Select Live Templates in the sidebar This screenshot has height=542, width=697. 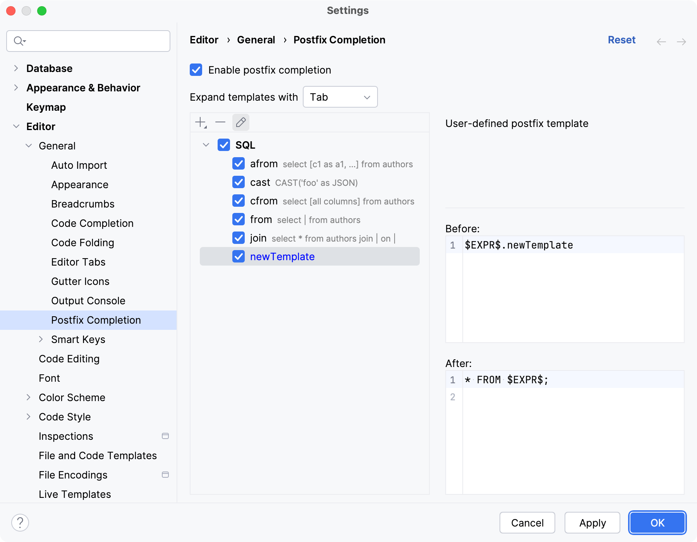point(74,494)
